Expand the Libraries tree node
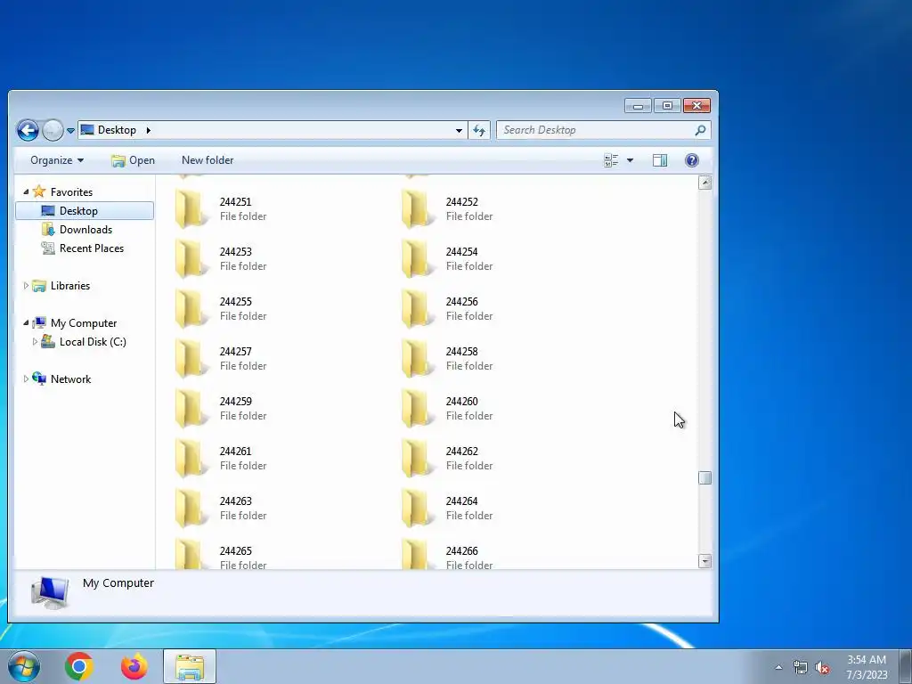912x684 pixels. coord(26,286)
